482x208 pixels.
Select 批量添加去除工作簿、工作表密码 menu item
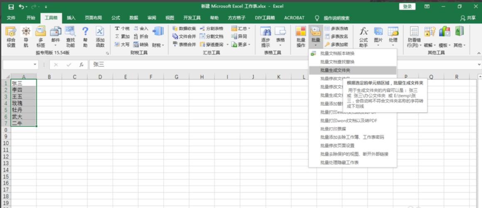pos(353,137)
